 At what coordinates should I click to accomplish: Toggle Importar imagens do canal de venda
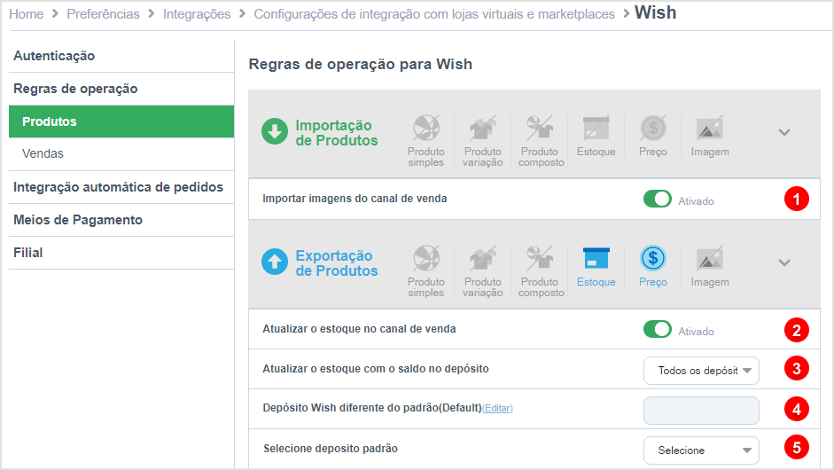click(x=658, y=199)
